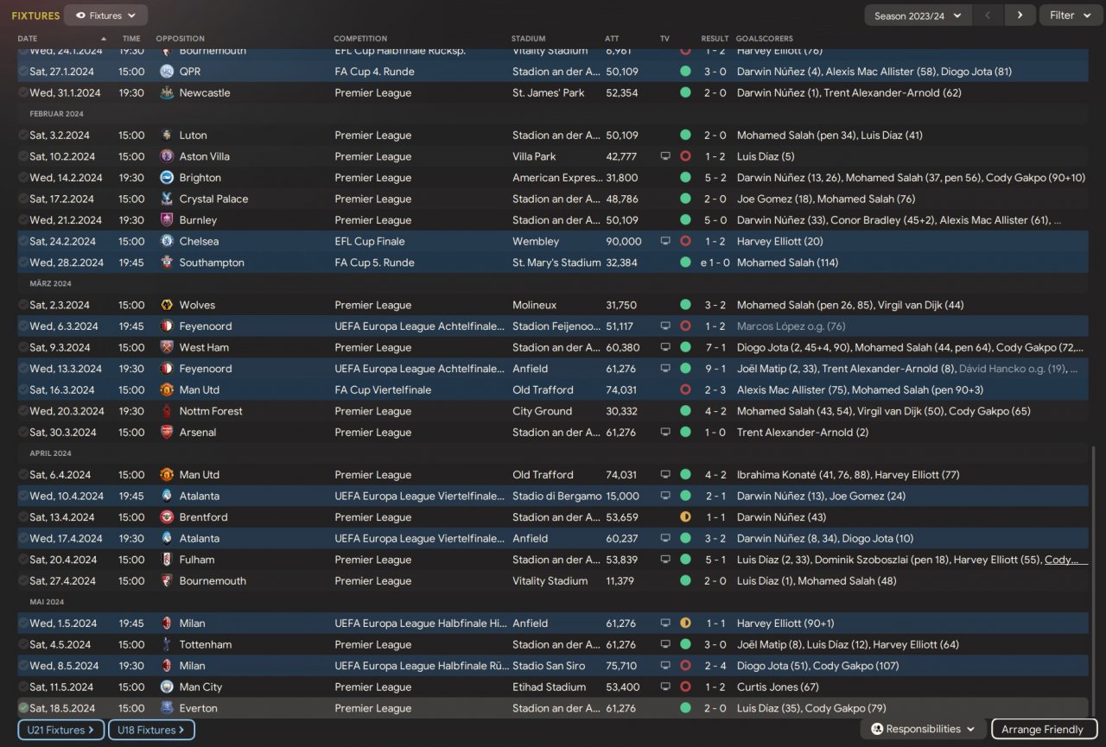Image resolution: width=1106 pixels, height=747 pixels.
Task: Sort by the Competition column header
Action: point(360,39)
